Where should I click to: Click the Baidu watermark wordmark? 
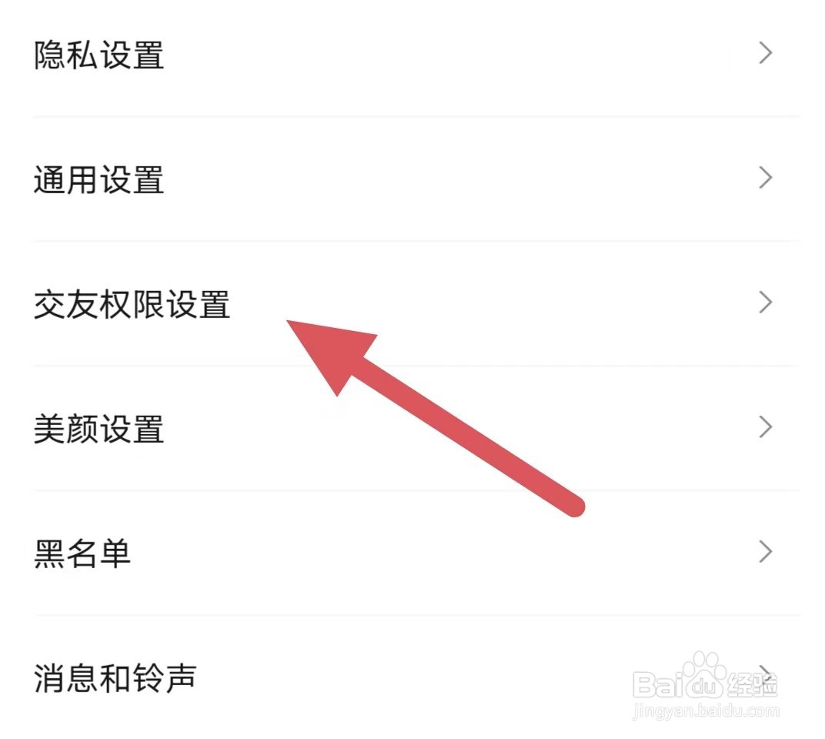[678, 684]
